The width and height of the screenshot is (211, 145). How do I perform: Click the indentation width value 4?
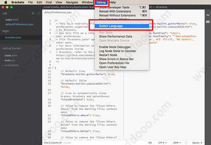pyautogui.click(x=201, y=142)
